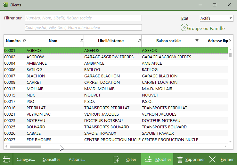
Task: Open the filter funnel on Raison sociale column
Action: tap(197, 40)
